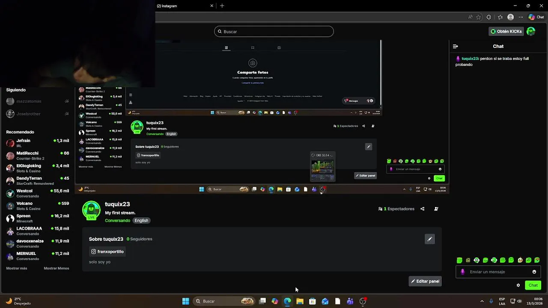Open the MERNUEL recommended channel
The width and height of the screenshot is (548, 308).
click(38, 256)
